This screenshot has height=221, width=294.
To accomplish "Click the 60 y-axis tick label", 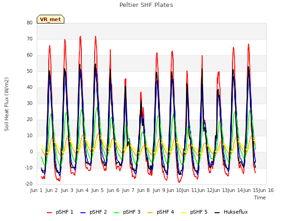I will (x=29, y=55).
